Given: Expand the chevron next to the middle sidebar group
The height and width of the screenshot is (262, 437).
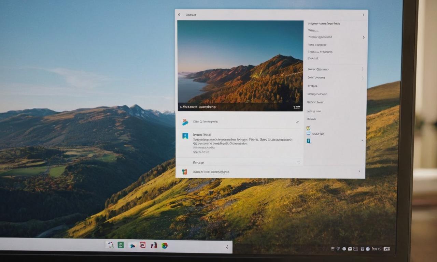Looking at the screenshot, I should 363,69.
